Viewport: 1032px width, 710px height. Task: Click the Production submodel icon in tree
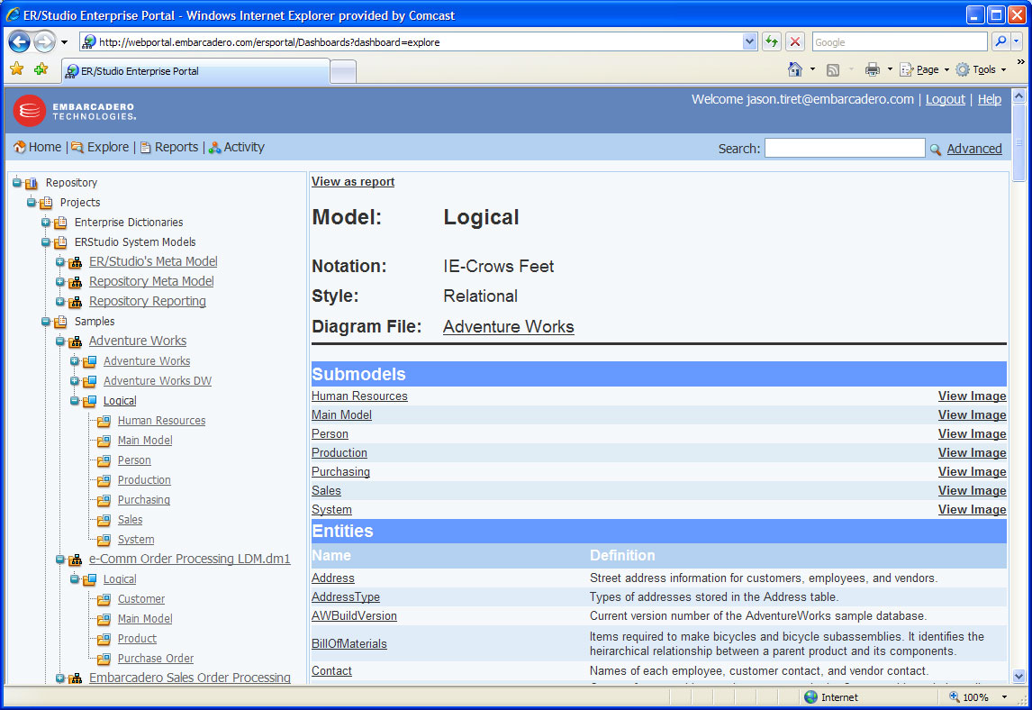[104, 480]
